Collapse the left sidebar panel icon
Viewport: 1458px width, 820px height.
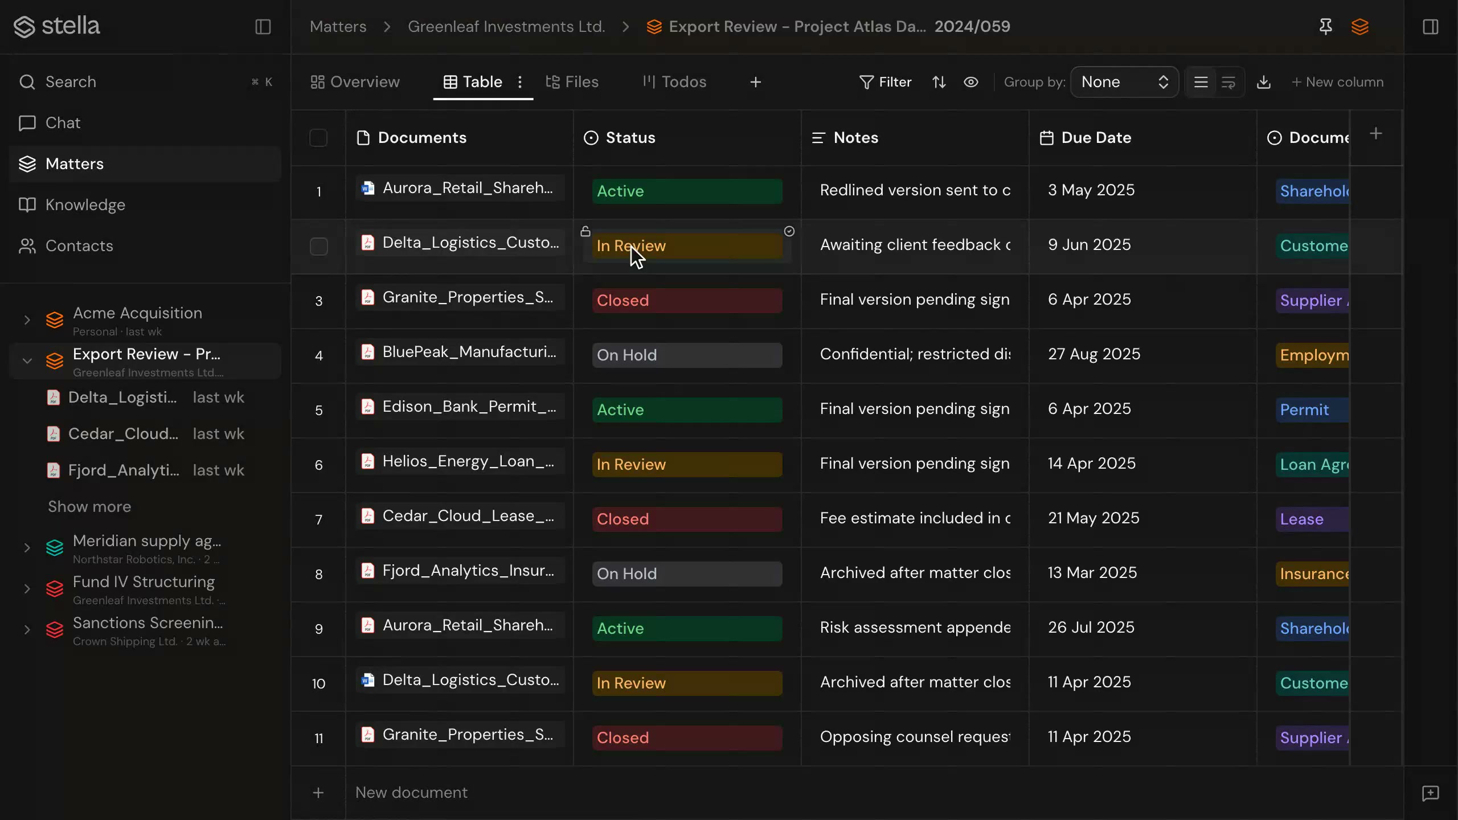[x=263, y=27]
